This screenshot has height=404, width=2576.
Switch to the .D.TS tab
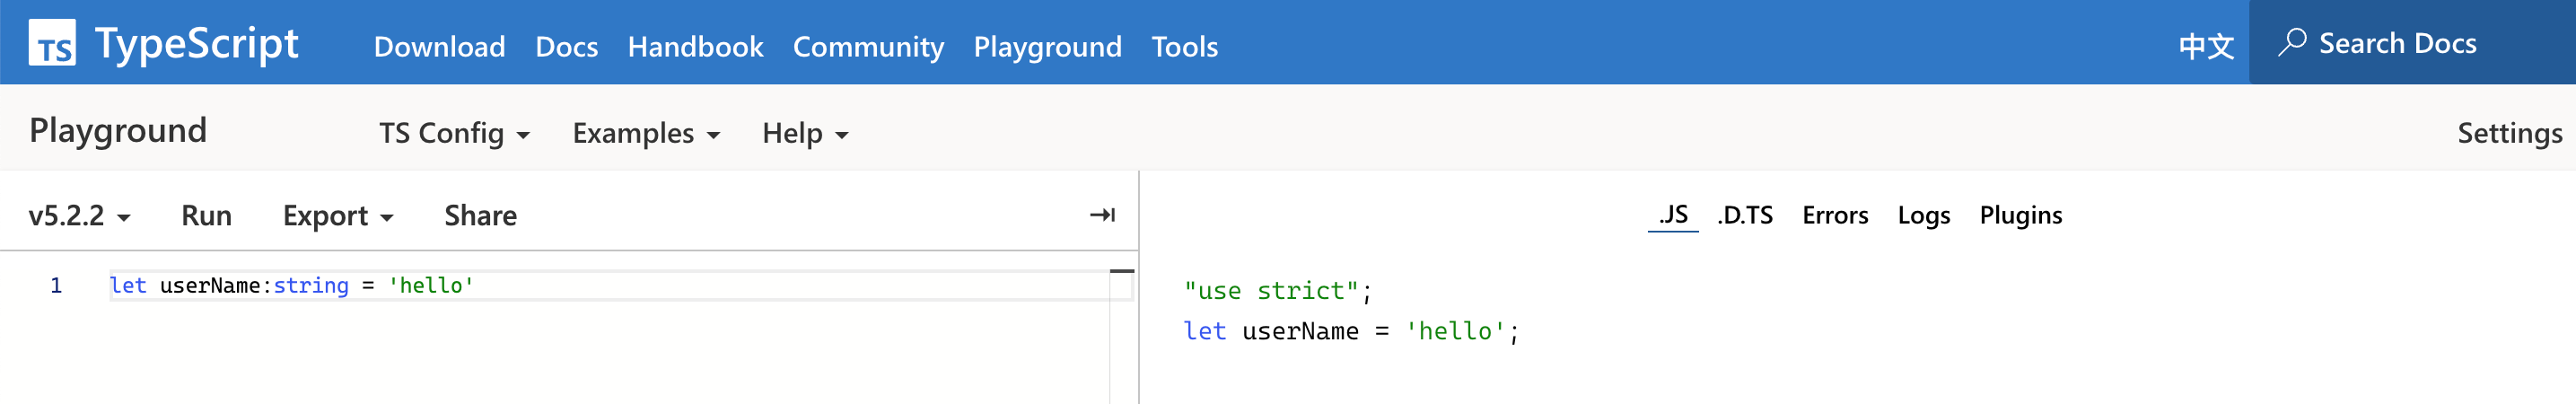pyautogui.click(x=1745, y=215)
